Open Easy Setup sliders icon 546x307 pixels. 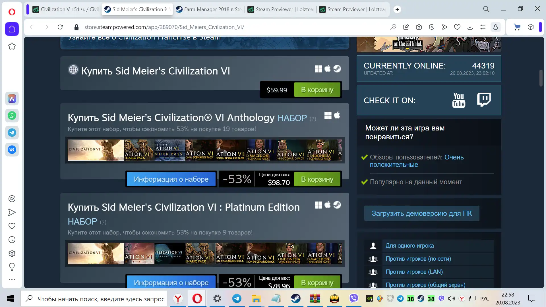(483, 27)
